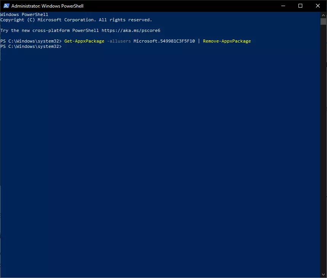This screenshot has width=327, height=278.
Task: Click the first PS C:\Windows\system32> prompt
Action: (31, 41)
